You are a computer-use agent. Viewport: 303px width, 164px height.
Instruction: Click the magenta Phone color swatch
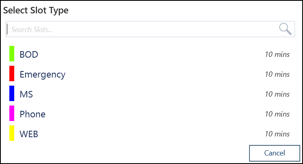tap(12, 113)
